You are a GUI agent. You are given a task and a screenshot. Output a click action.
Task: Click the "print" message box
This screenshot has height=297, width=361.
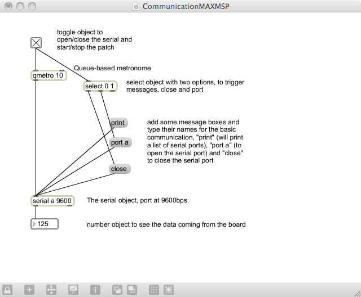[118, 123]
